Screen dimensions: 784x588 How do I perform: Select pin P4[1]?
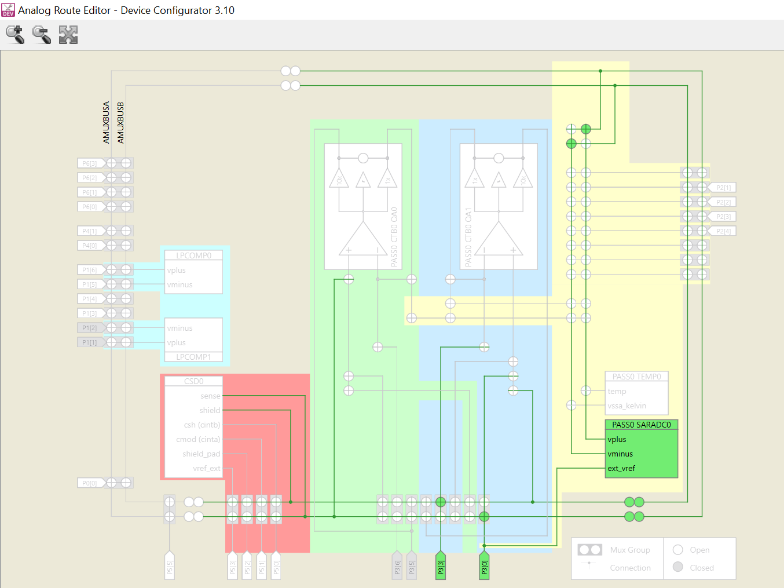pyautogui.click(x=91, y=231)
